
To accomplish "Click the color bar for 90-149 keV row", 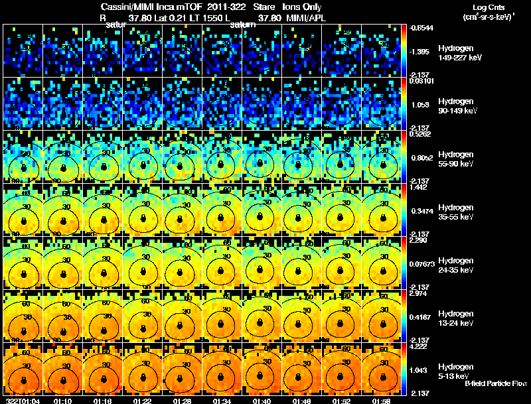I will point(404,103).
